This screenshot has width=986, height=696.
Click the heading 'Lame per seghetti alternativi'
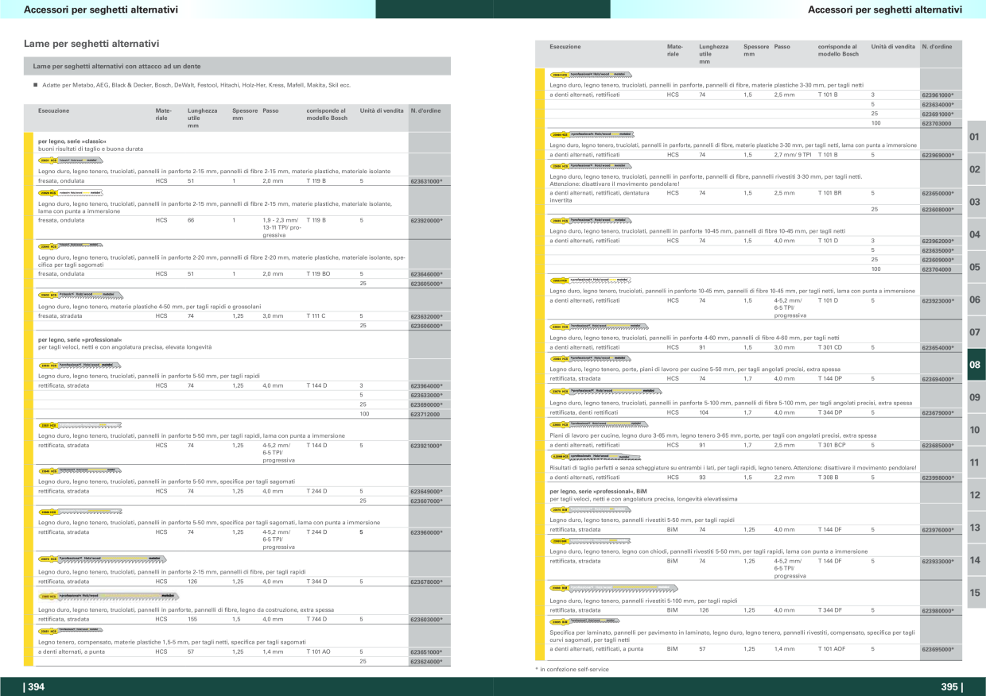point(91,44)
